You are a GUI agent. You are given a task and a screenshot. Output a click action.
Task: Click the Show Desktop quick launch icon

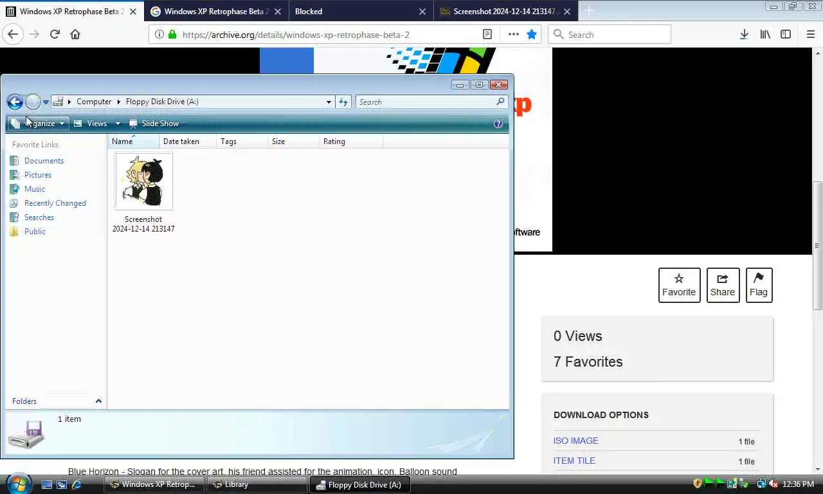(47, 484)
